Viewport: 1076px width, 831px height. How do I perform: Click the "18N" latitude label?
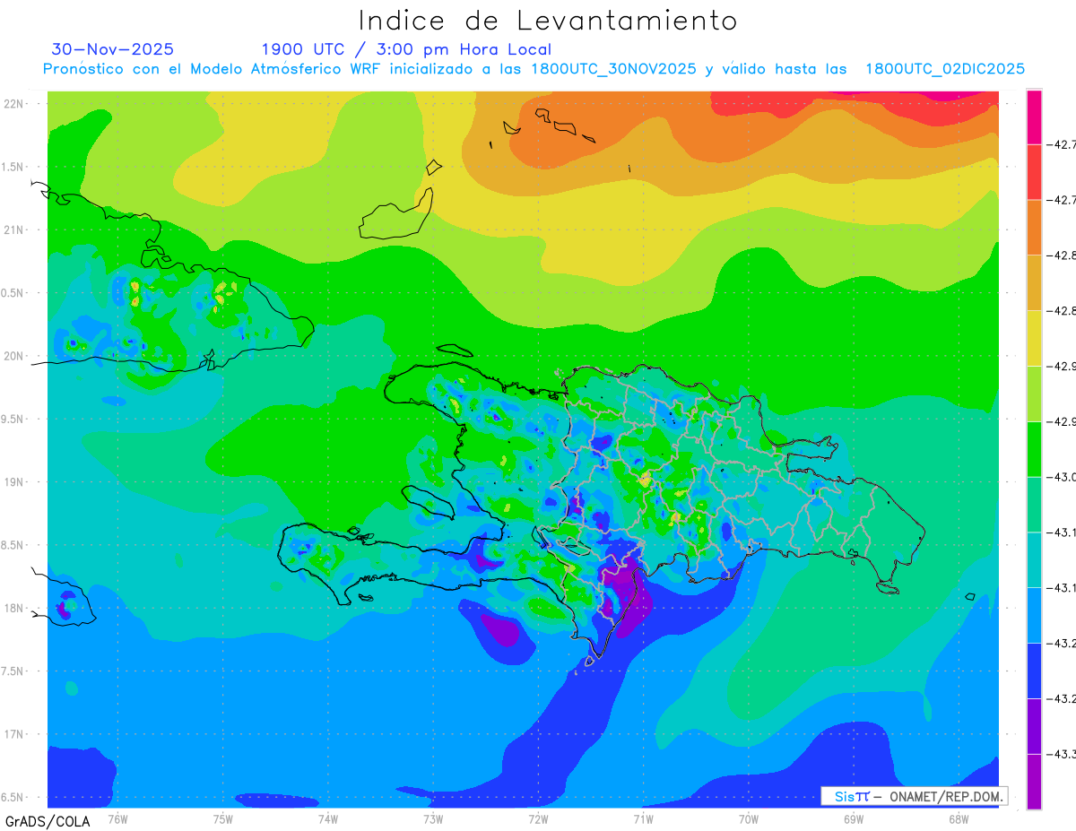tap(14, 608)
